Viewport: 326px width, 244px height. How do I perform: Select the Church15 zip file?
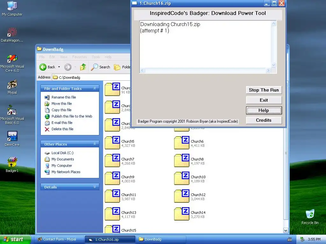(x=120, y=229)
